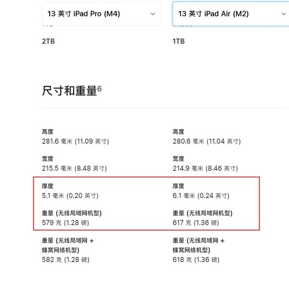Viewport: 289px width, 288px height.
Task: Click the left column 厚度 label
Action: coord(48,186)
